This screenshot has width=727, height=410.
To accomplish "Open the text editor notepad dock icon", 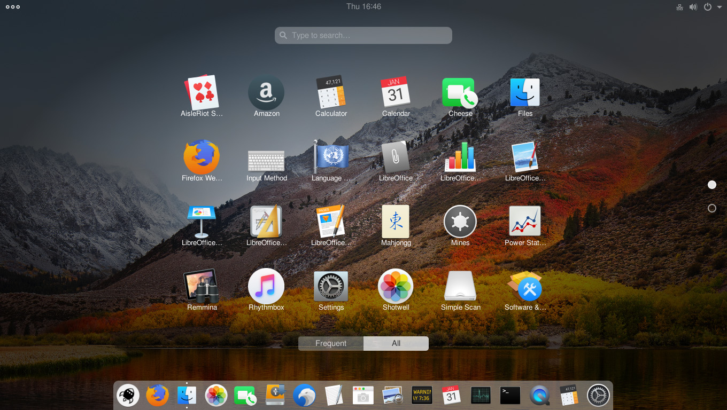I will click(x=334, y=396).
